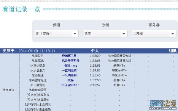
Task: Open player link 一直周黑鸭
Action: (70, 71)
